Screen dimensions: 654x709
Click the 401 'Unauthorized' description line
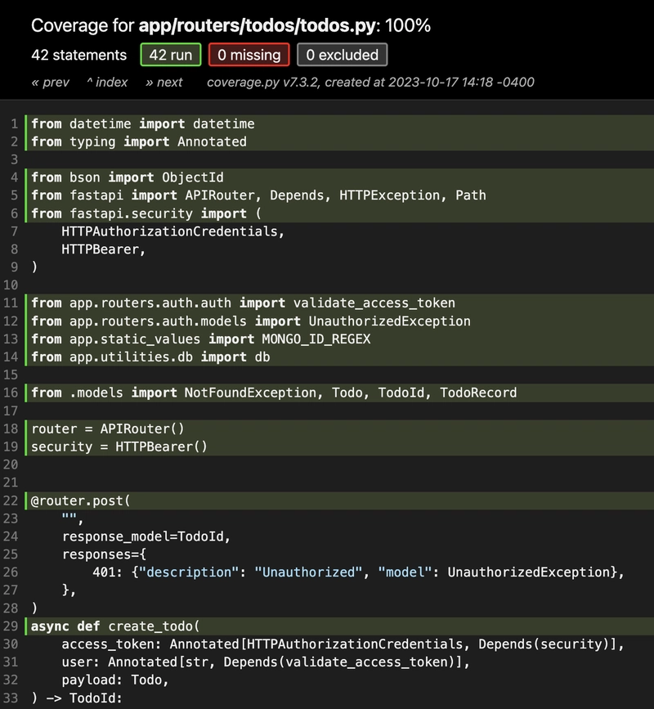(x=358, y=572)
